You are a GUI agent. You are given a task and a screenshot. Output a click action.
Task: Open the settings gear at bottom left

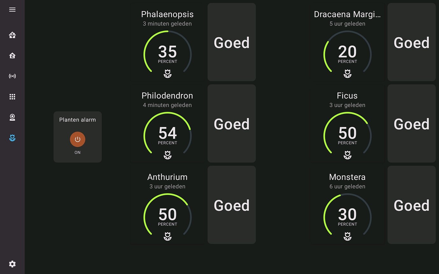pyautogui.click(x=12, y=264)
